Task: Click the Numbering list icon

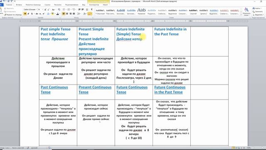Action: pyautogui.click(x=69, y=10)
